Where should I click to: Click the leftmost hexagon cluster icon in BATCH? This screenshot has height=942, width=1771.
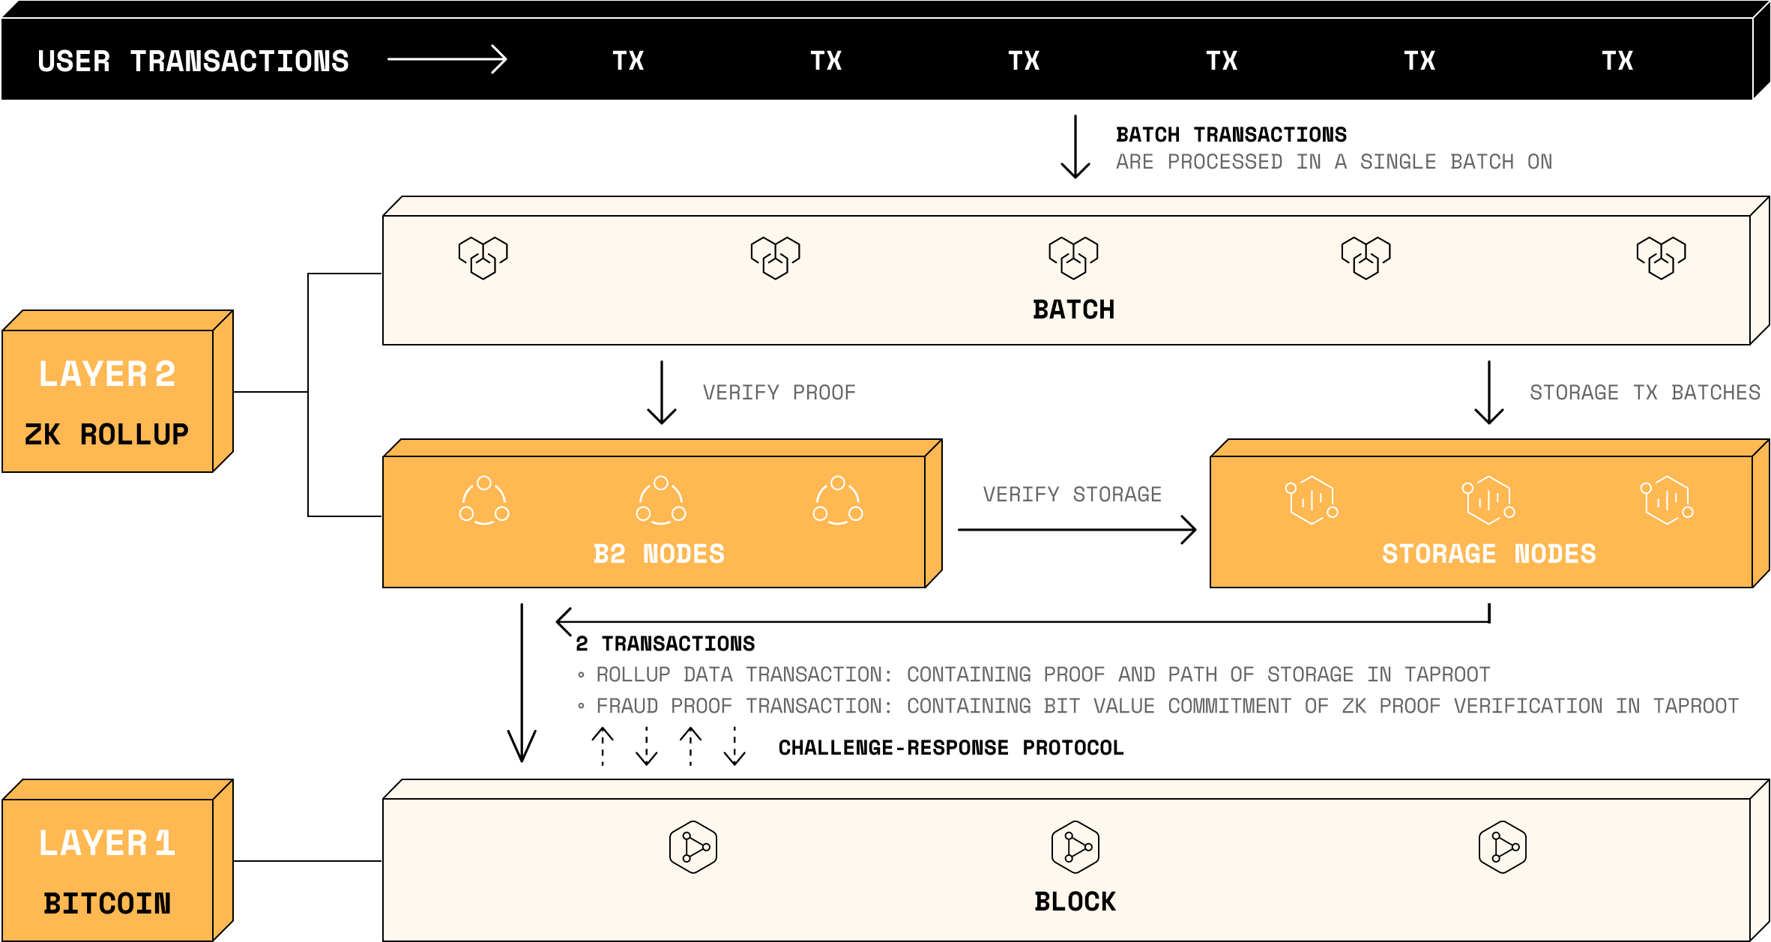coord(483,258)
